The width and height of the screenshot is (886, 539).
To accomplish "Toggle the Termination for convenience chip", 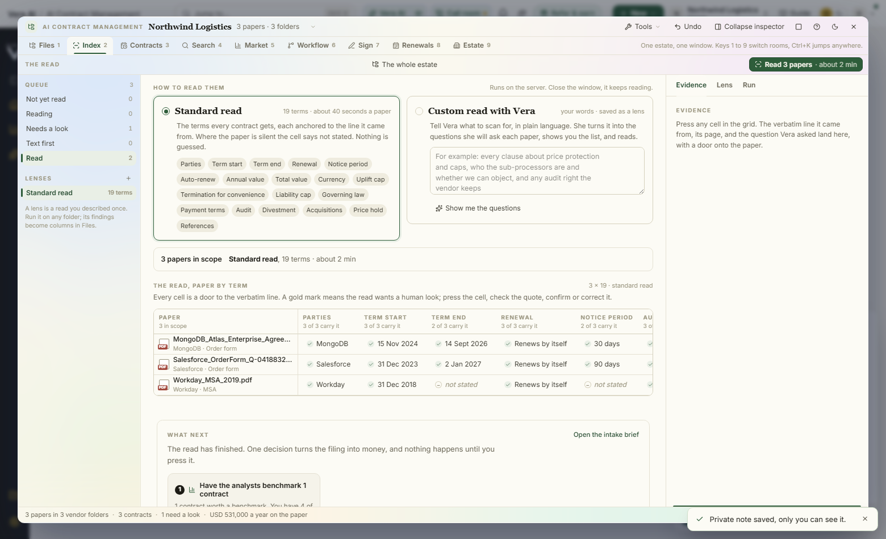I will [223, 195].
